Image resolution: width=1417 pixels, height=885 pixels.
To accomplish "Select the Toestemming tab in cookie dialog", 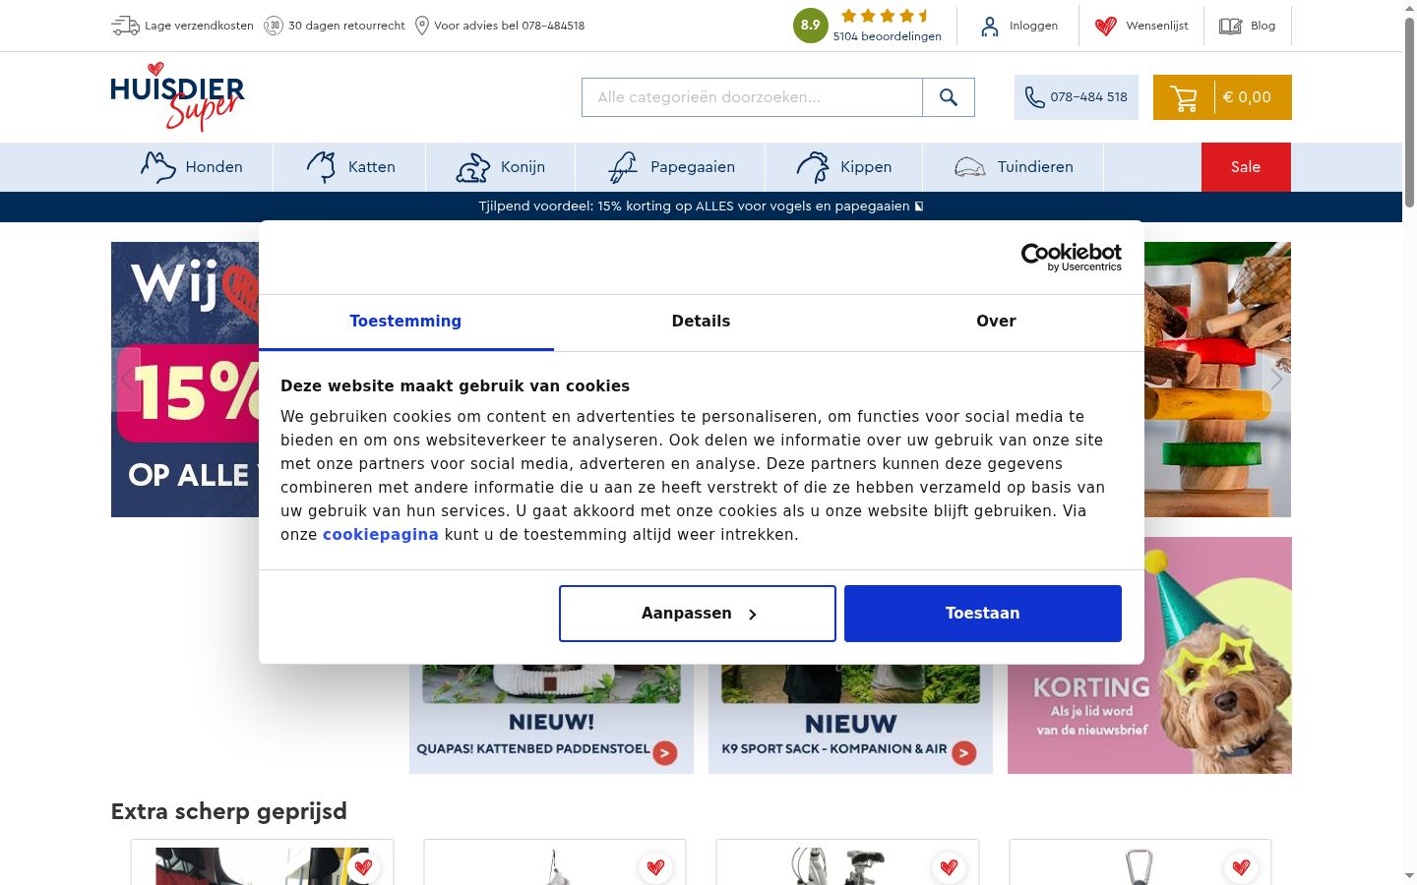I will [405, 322].
